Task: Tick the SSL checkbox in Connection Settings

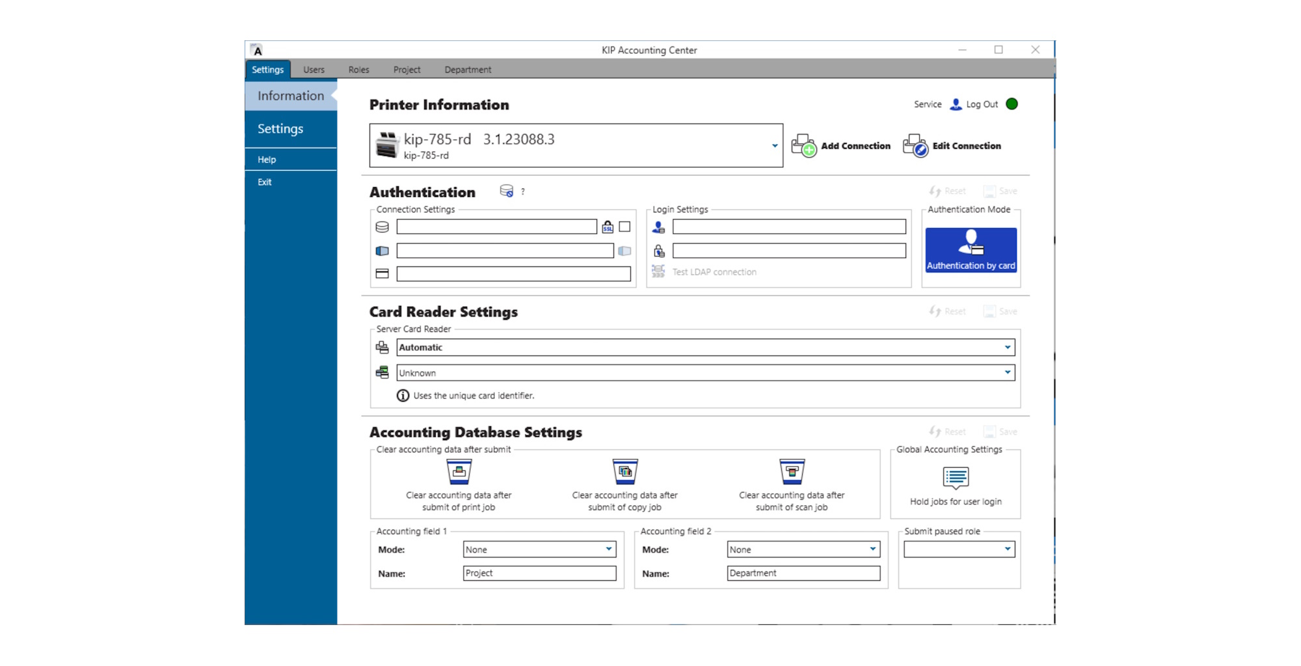Action: [624, 227]
